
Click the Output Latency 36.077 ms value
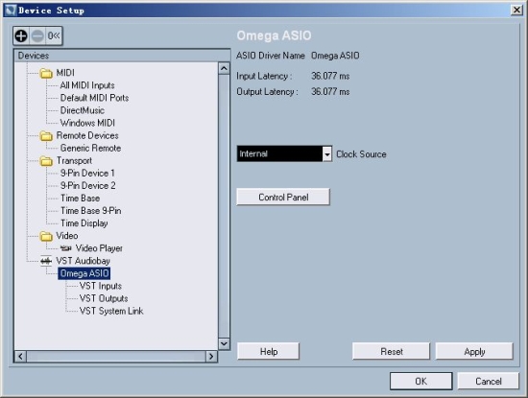(330, 91)
